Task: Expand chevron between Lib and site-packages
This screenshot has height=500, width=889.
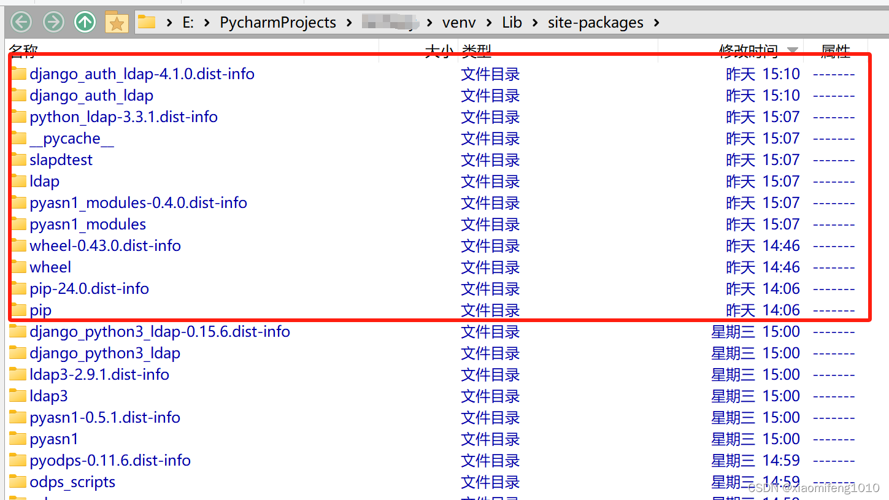Action: pyautogui.click(x=535, y=23)
